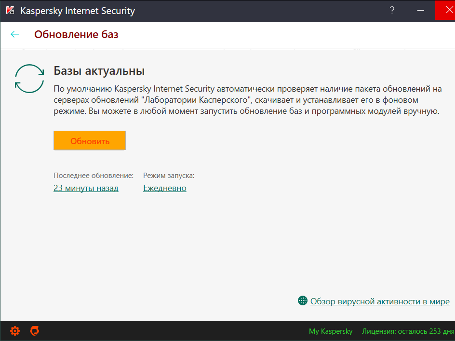Open the "23 минуты назад" update report link
Viewport: 455px width, 341px height.
86,188
